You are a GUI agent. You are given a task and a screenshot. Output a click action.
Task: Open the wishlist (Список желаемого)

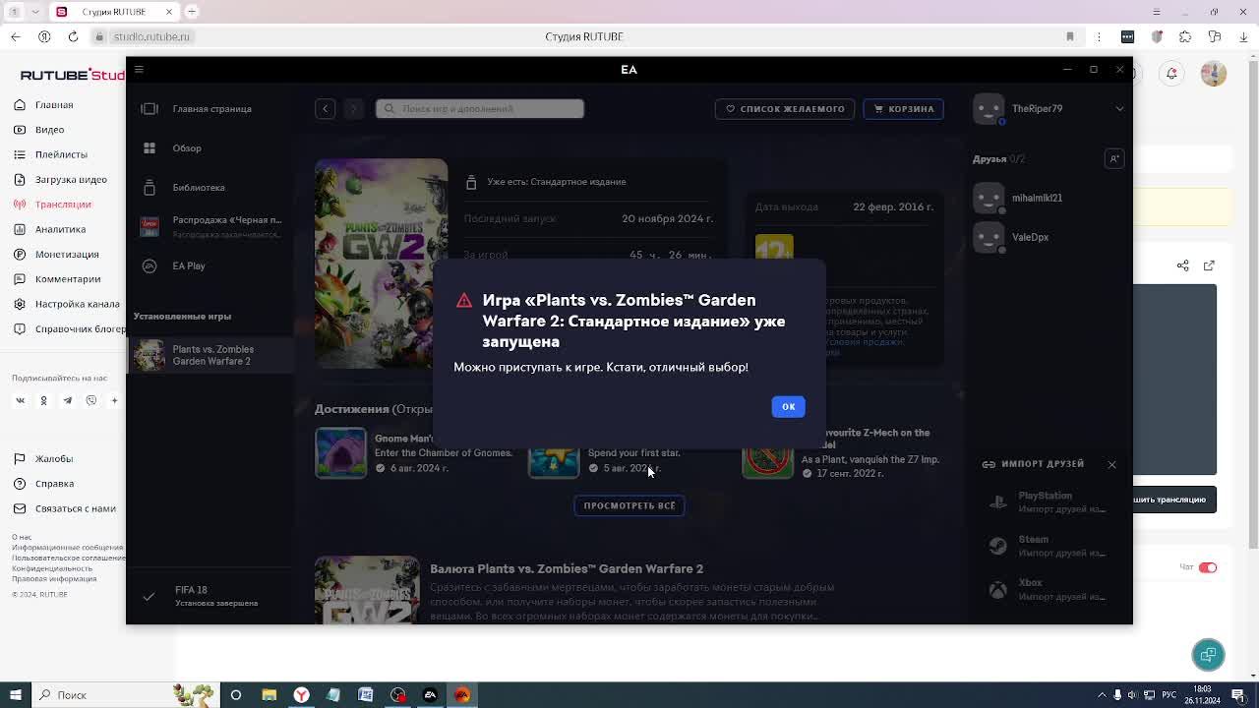pyautogui.click(x=785, y=108)
